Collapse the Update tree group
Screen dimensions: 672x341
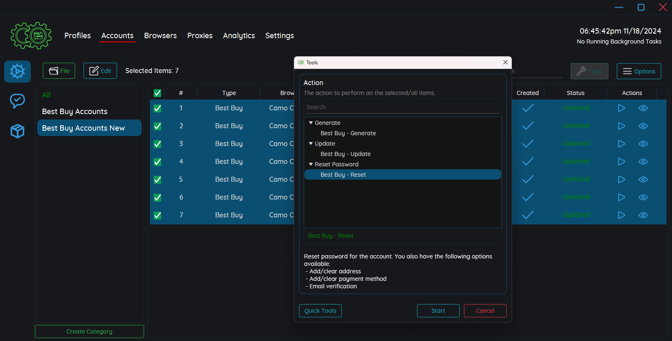tap(311, 144)
